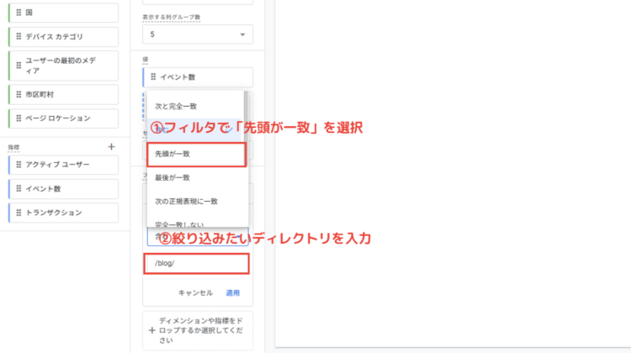Click 適用 to apply the filter
The width and height of the screenshot is (631, 353).
pos(232,292)
